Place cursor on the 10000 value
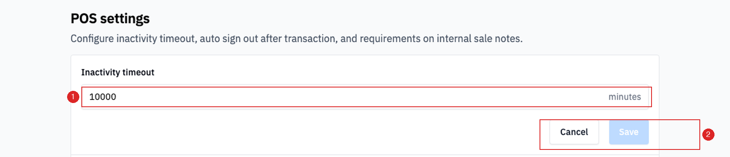The width and height of the screenshot is (730, 157). [103, 97]
